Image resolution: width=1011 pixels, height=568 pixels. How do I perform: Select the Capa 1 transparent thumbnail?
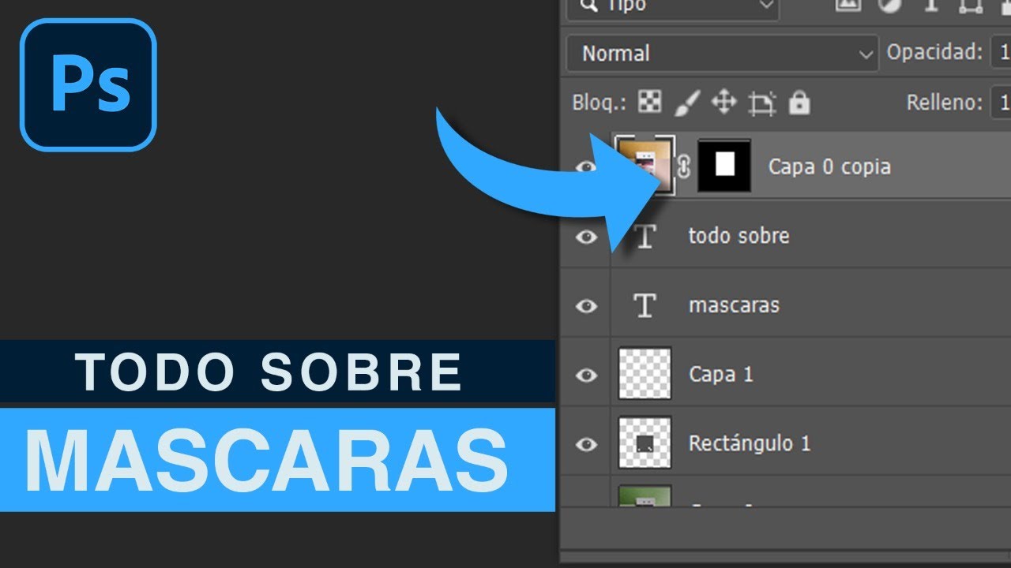click(645, 374)
